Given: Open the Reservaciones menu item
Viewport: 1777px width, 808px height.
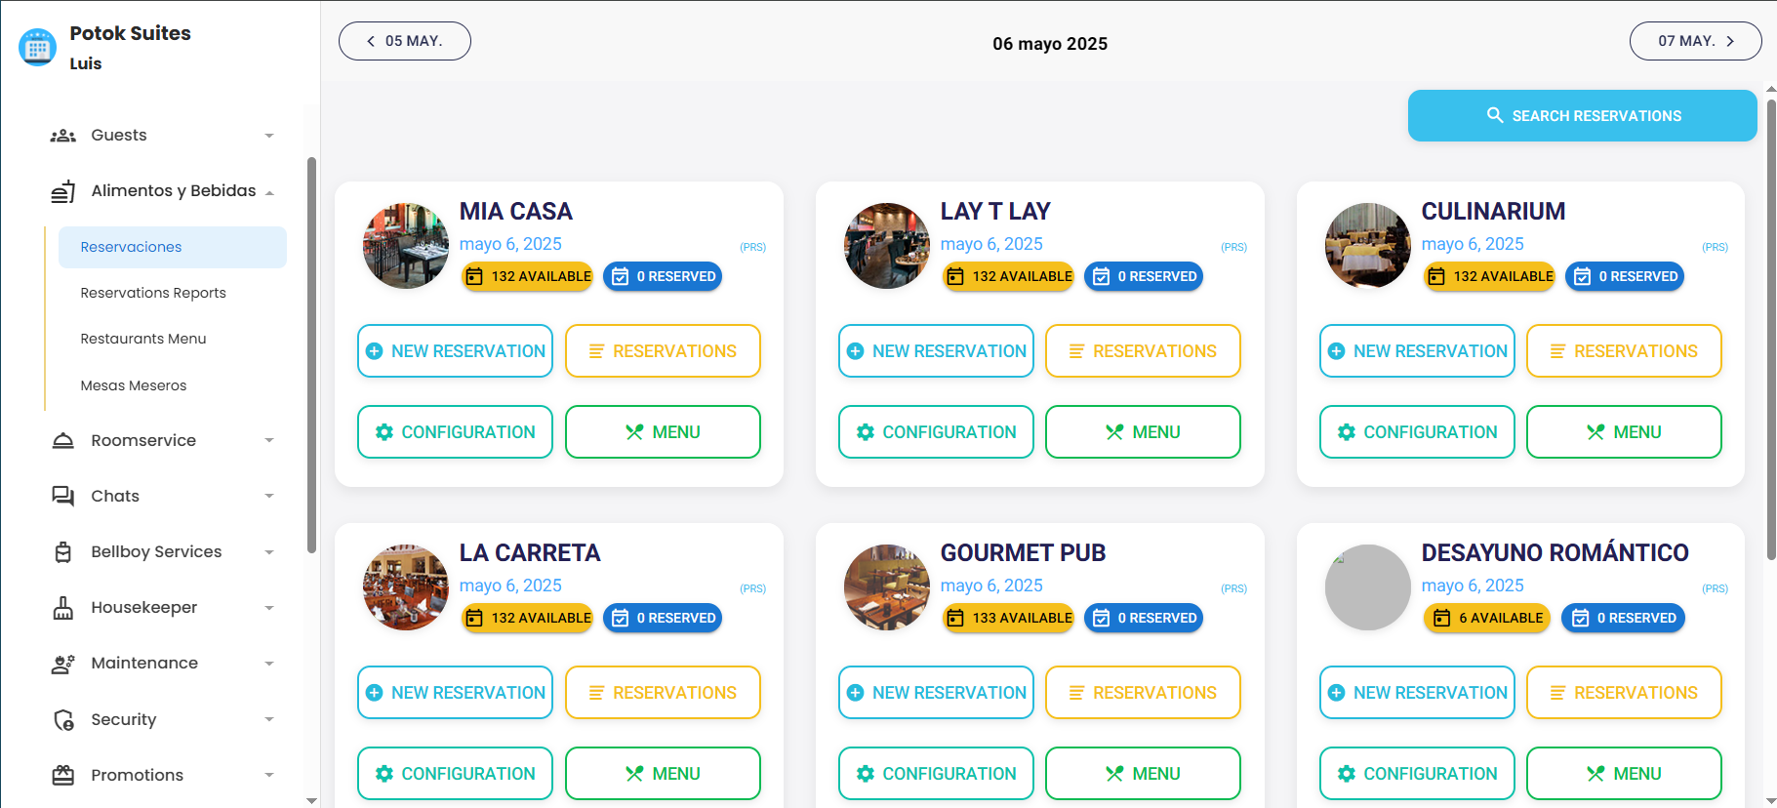Looking at the screenshot, I should coord(173,247).
